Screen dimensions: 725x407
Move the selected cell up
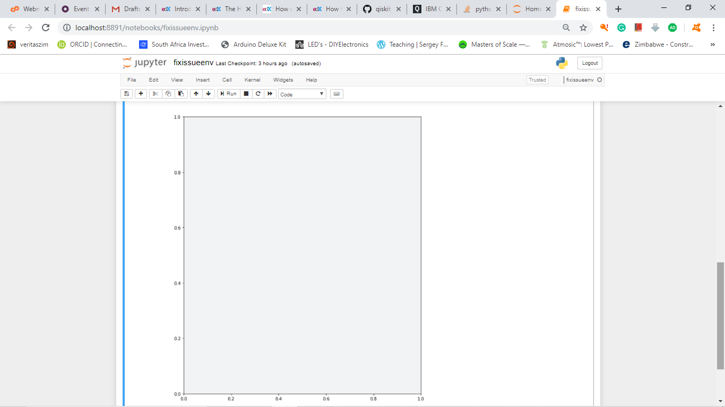point(196,94)
